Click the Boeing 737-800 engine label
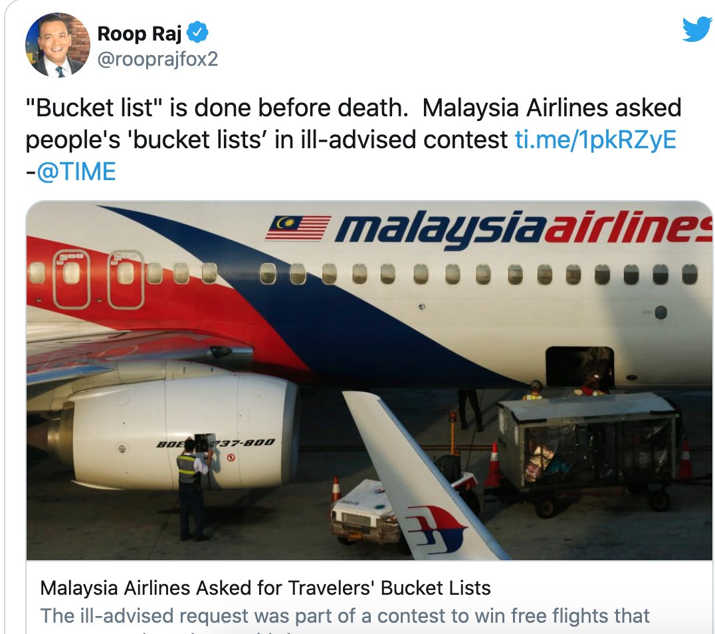The height and width of the screenshot is (634, 715). [x=216, y=443]
